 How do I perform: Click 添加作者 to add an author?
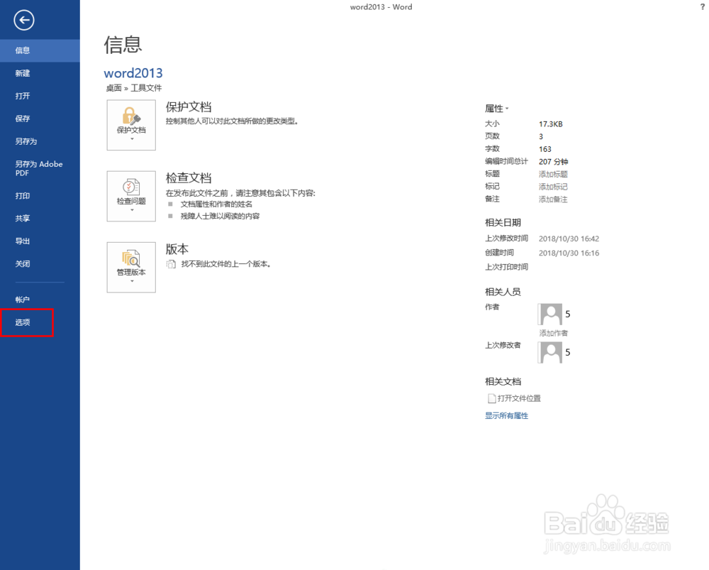coord(554,333)
